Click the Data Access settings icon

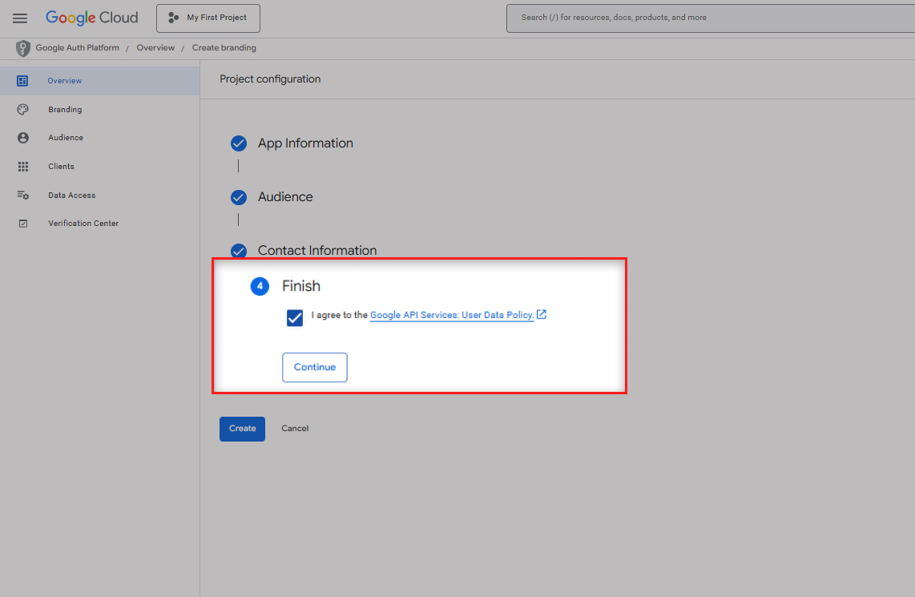tap(23, 196)
